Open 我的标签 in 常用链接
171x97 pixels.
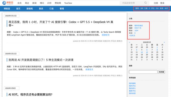click(x=132, y=93)
